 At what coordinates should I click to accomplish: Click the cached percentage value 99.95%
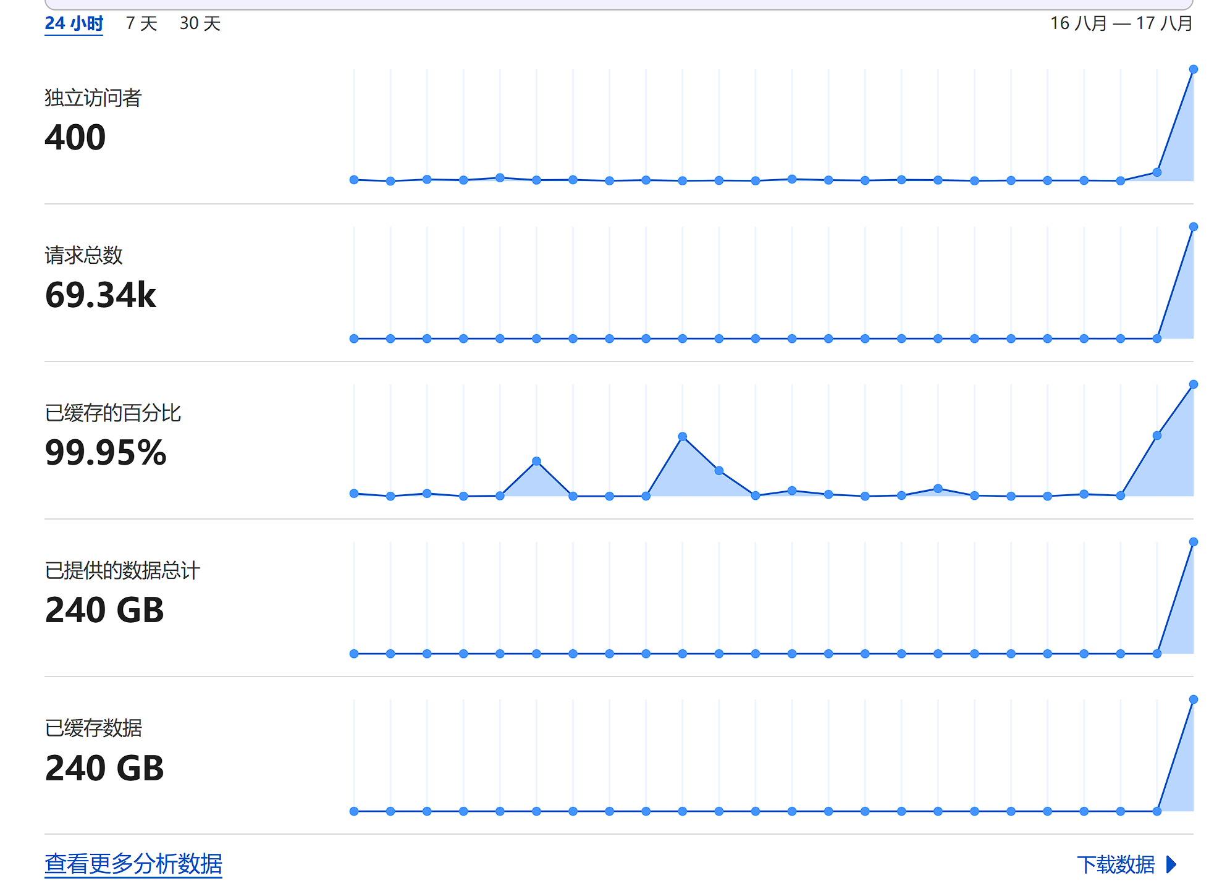click(x=106, y=452)
